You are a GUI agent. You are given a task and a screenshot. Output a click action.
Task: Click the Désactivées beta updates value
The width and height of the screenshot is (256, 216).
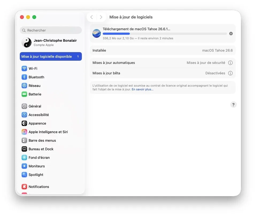tap(215, 73)
